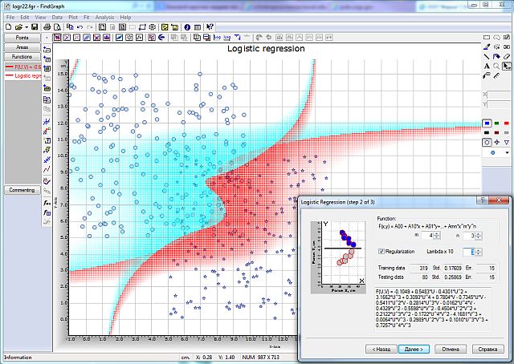Select the eraser tool
The height and width of the screenshot is (364, 514).
click(x=507, y=57)
